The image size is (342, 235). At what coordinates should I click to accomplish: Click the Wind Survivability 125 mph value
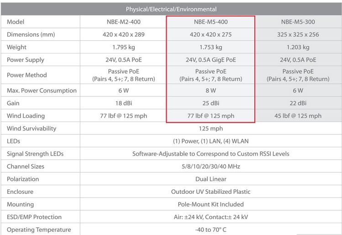point(210,128)
